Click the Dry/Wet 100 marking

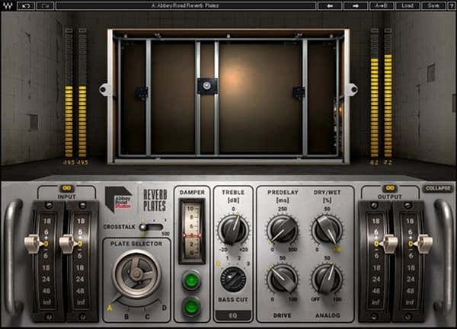[337, 250]
